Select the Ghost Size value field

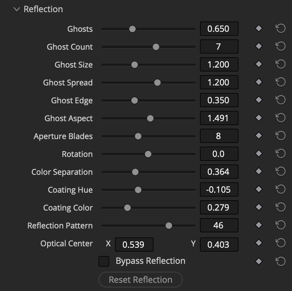(219, 64)
